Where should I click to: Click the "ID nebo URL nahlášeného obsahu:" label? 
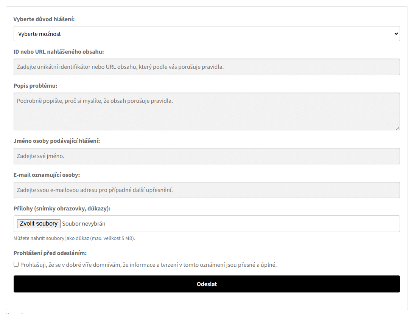pyautogui.click(x=59, y=52)
